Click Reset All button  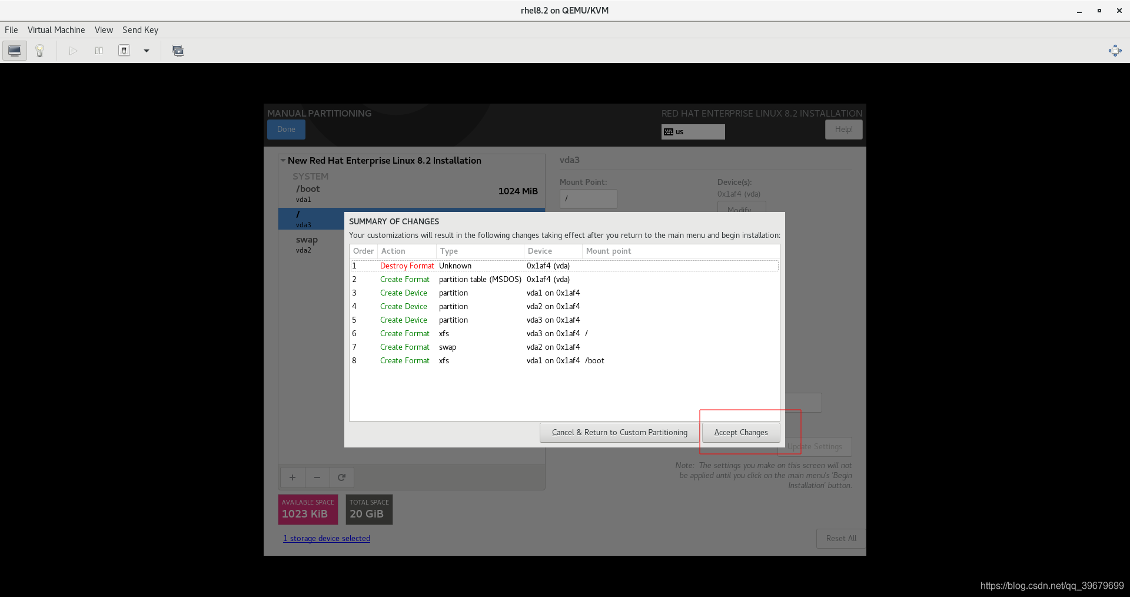point(841,539)
